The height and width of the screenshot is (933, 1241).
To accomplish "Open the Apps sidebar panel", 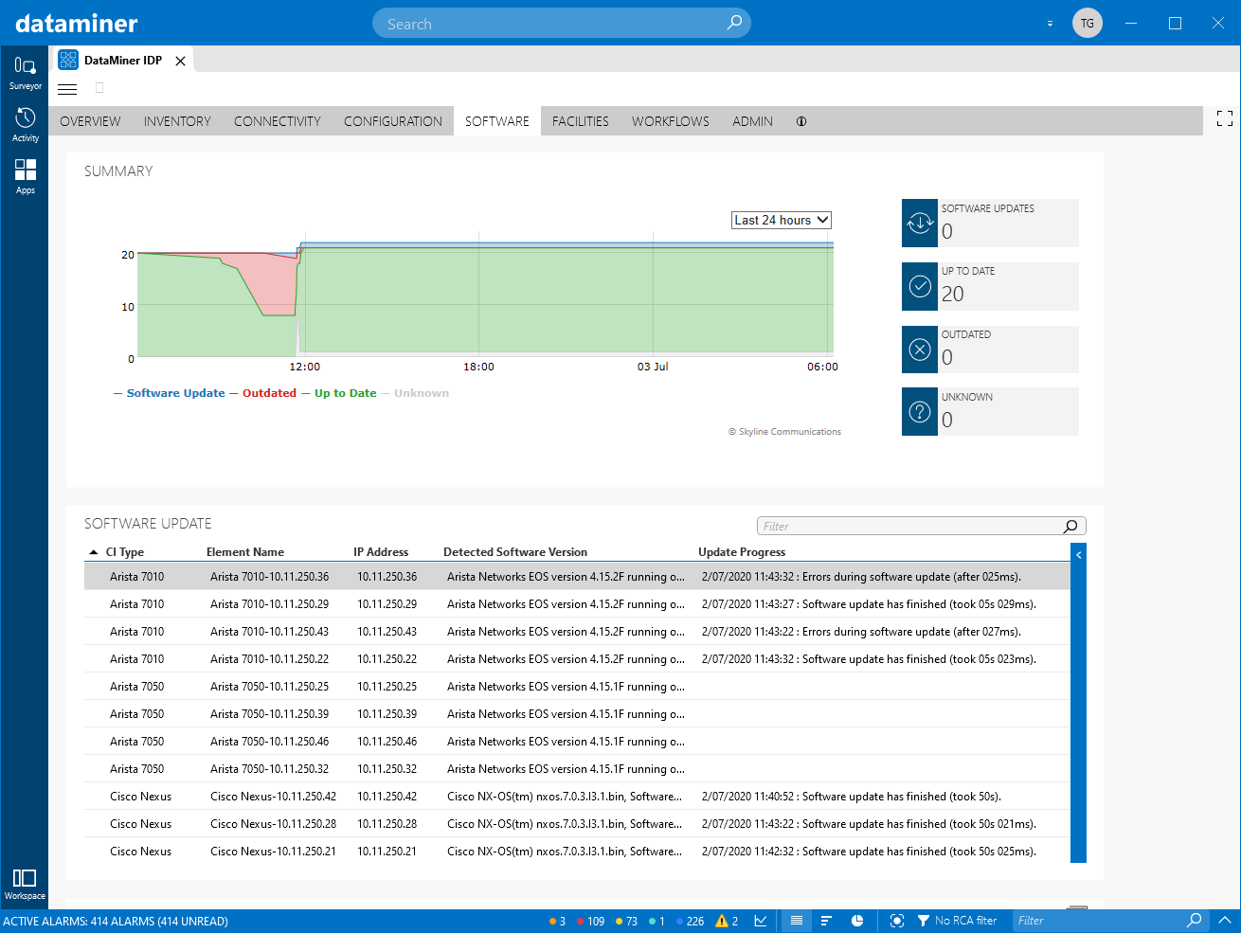I will [25, 176].
